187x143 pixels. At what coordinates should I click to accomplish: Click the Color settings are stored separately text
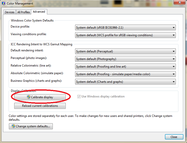(x=90, y=118)
